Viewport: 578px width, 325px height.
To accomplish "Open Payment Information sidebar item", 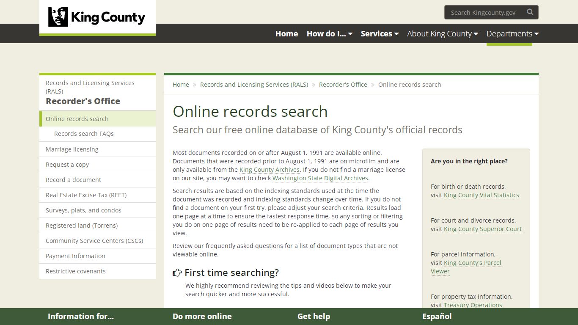I will click(x=97, y=256).
